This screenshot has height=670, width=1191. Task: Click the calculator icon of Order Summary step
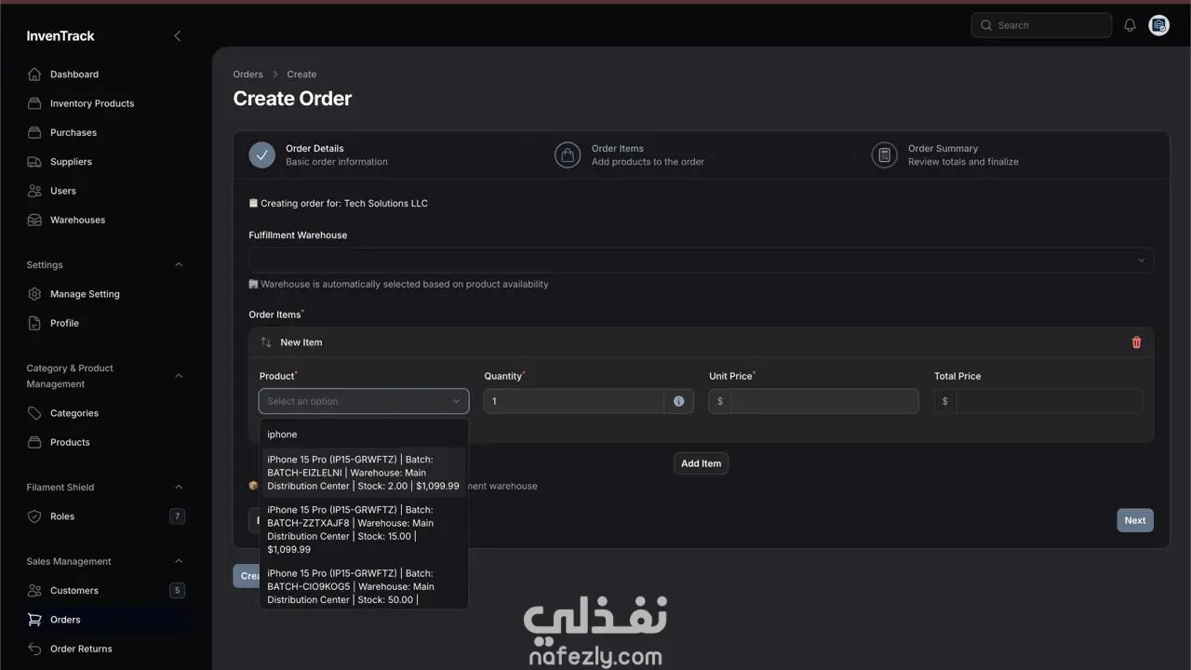tap(884, 155)
